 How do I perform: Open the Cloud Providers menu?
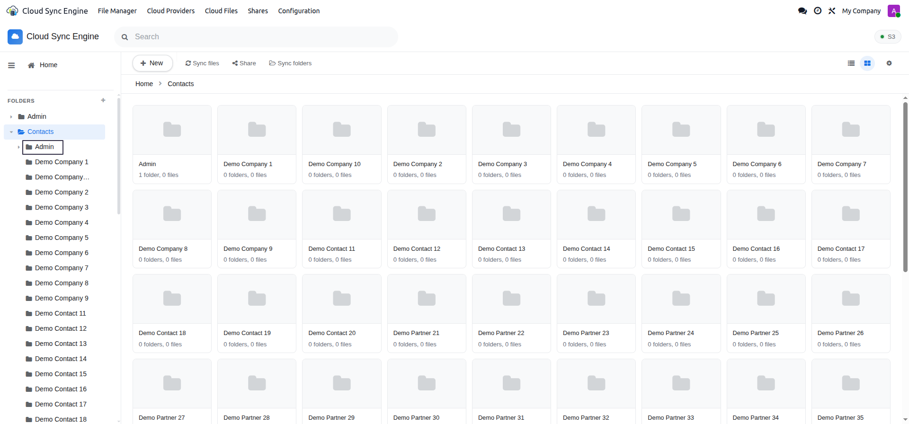point(171,11)
